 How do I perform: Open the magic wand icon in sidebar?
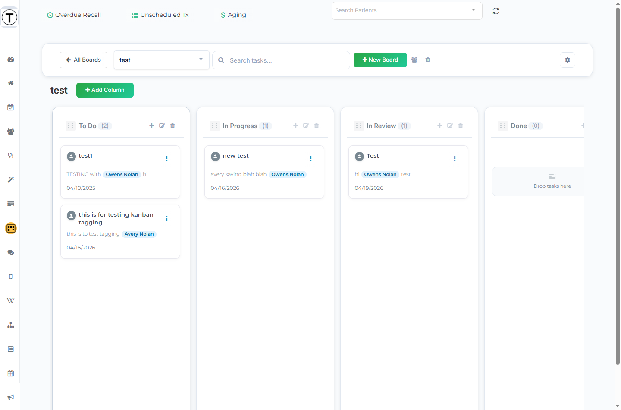[x=11, y=180]
